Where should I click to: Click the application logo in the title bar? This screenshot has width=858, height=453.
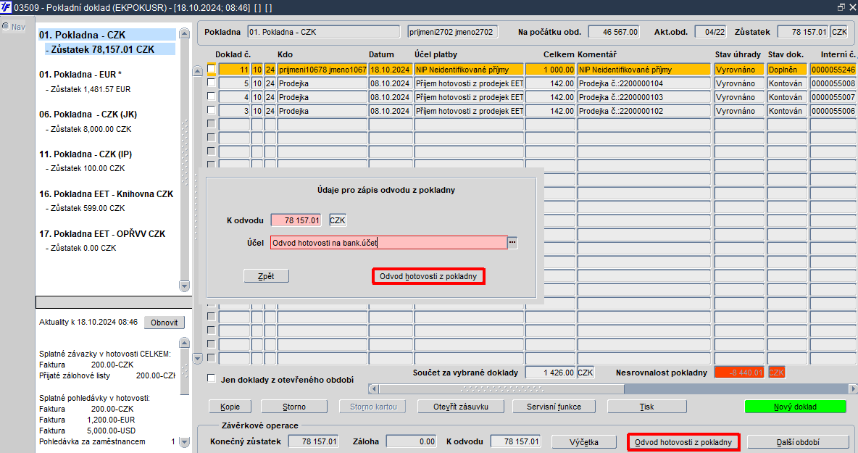pyautogui.click(x=6, y=7)
